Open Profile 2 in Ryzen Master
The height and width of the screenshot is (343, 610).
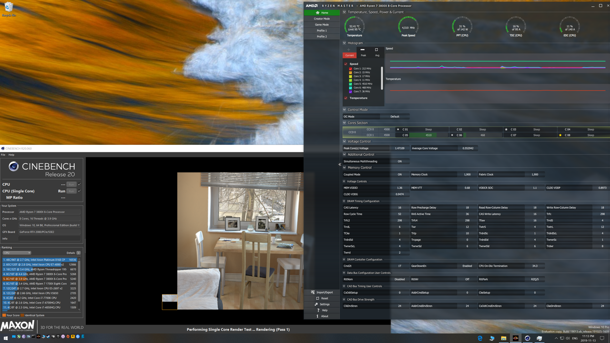pos(322,36)
